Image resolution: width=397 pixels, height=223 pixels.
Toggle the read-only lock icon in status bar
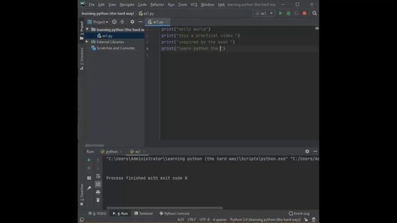click(x=306, y=220)
